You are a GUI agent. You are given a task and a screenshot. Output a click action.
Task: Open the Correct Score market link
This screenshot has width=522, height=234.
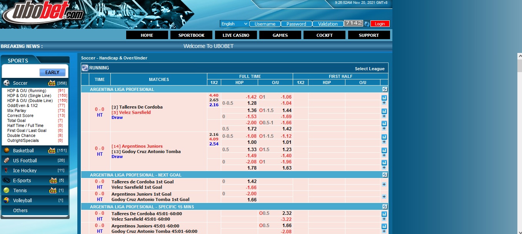point(20,115)
